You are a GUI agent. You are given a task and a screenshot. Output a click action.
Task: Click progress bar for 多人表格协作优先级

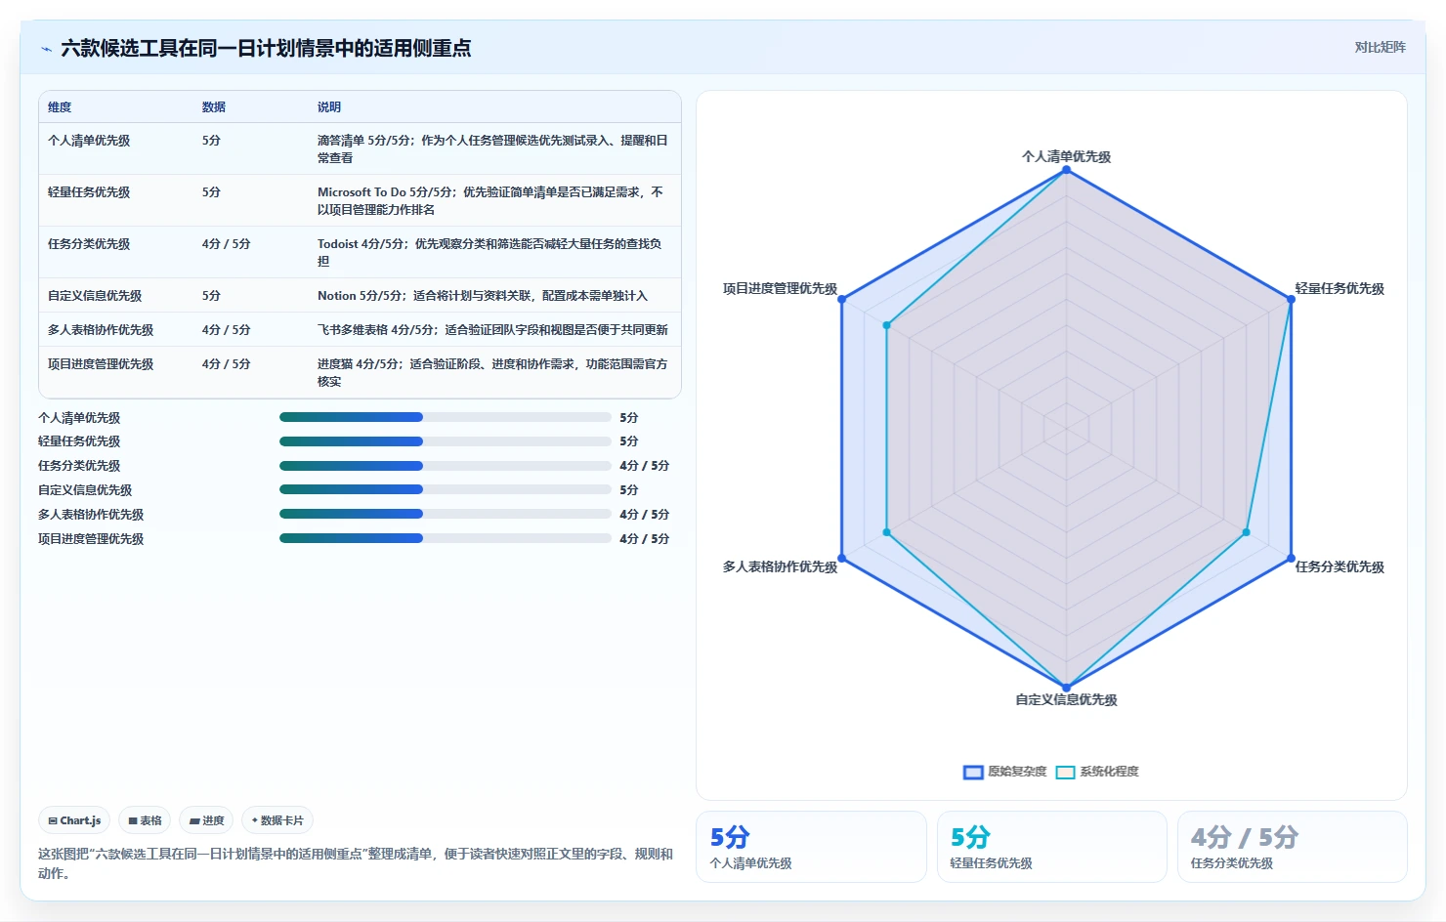click(446, 514)
